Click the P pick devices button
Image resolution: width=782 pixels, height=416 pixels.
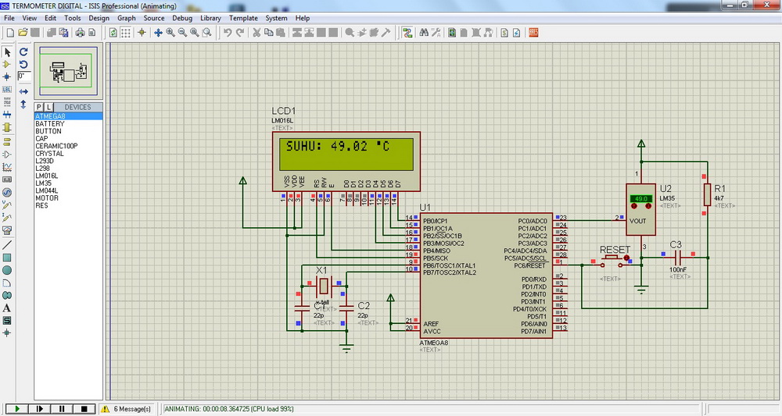39,107
